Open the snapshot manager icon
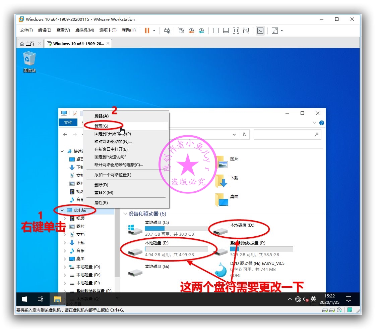The height and width of the screenshot is (329, 376). 201,31
